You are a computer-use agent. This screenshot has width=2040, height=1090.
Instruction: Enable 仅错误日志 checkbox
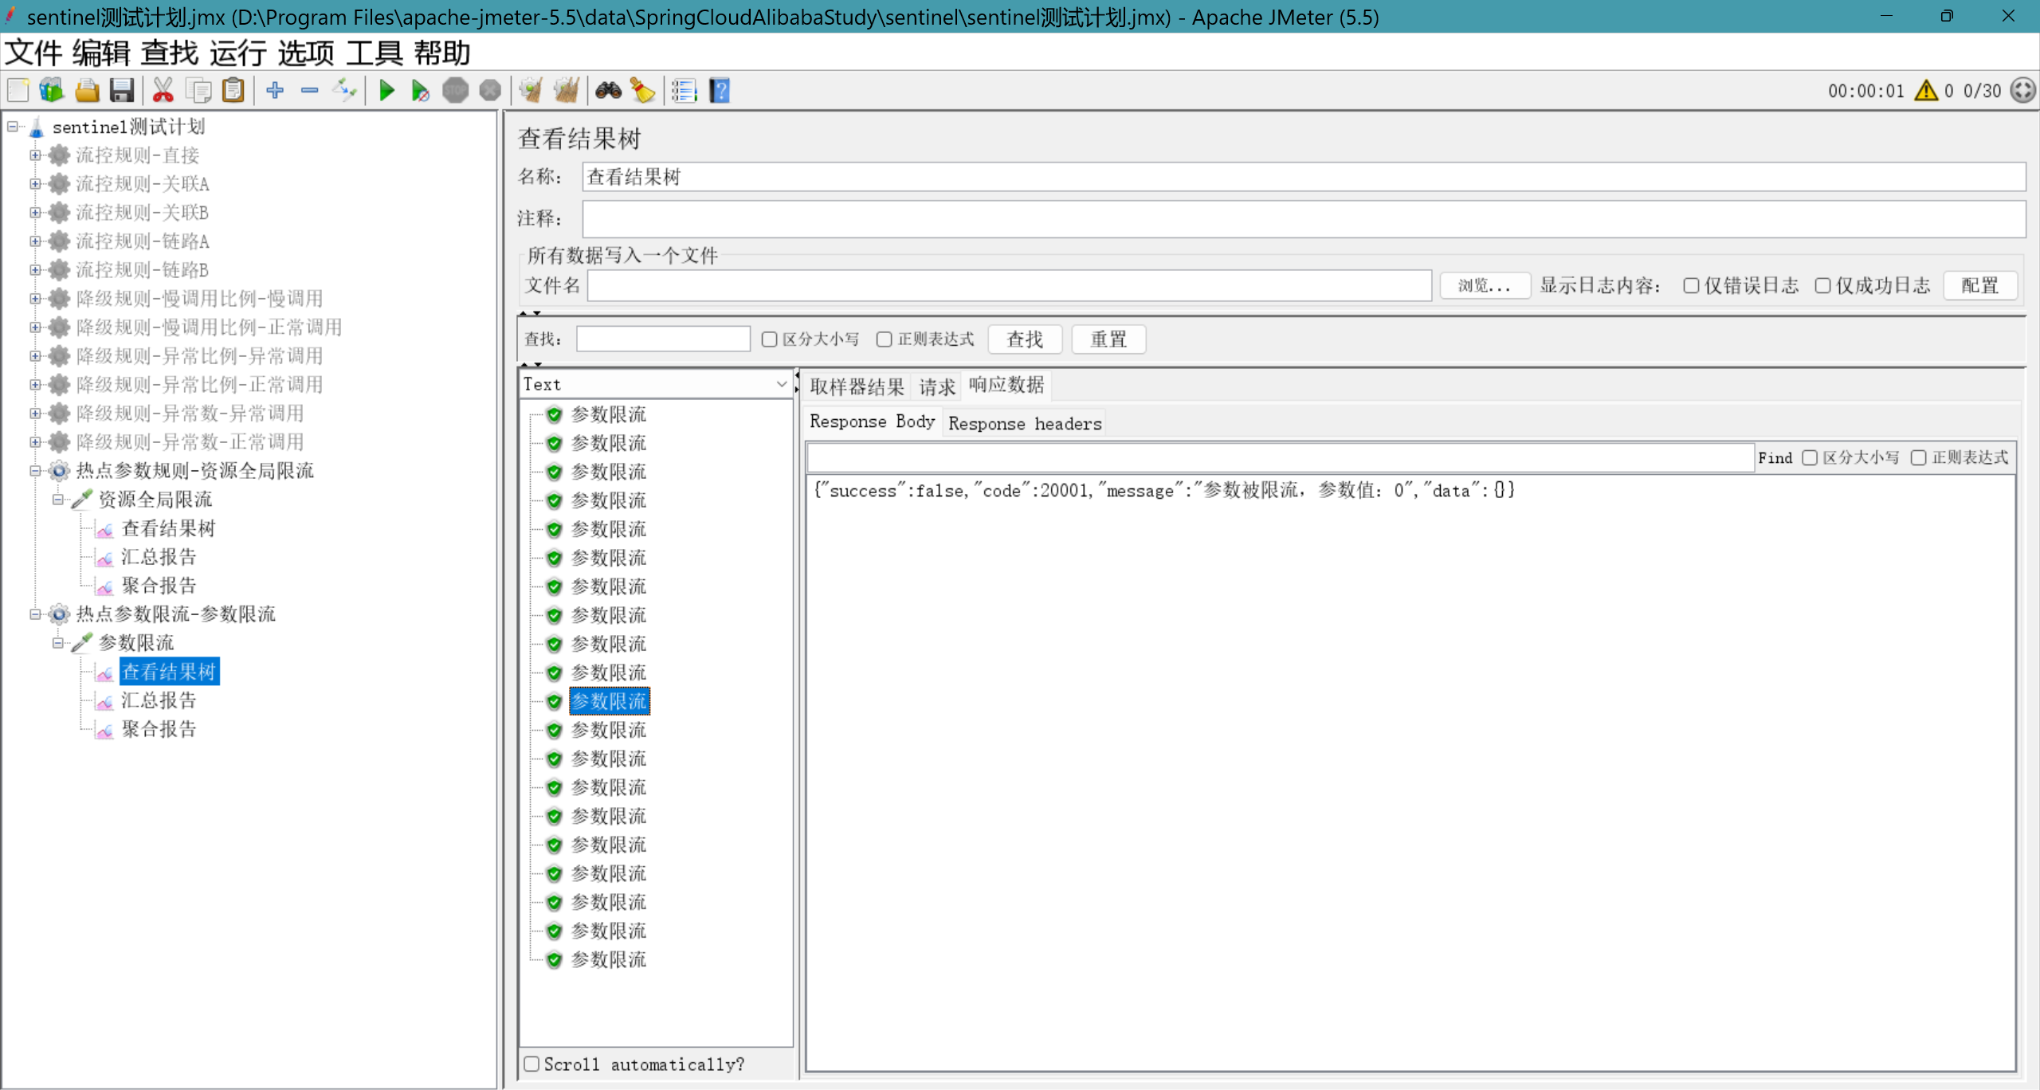tap(1691, 285)
